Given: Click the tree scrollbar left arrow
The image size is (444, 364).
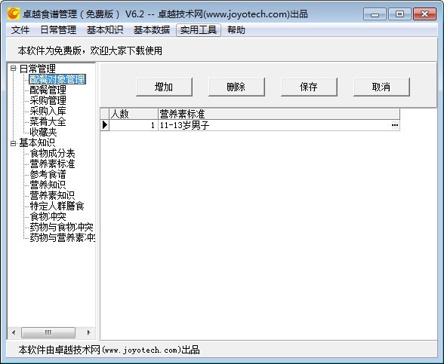Looking at the screenshot, I should [14, 332].
